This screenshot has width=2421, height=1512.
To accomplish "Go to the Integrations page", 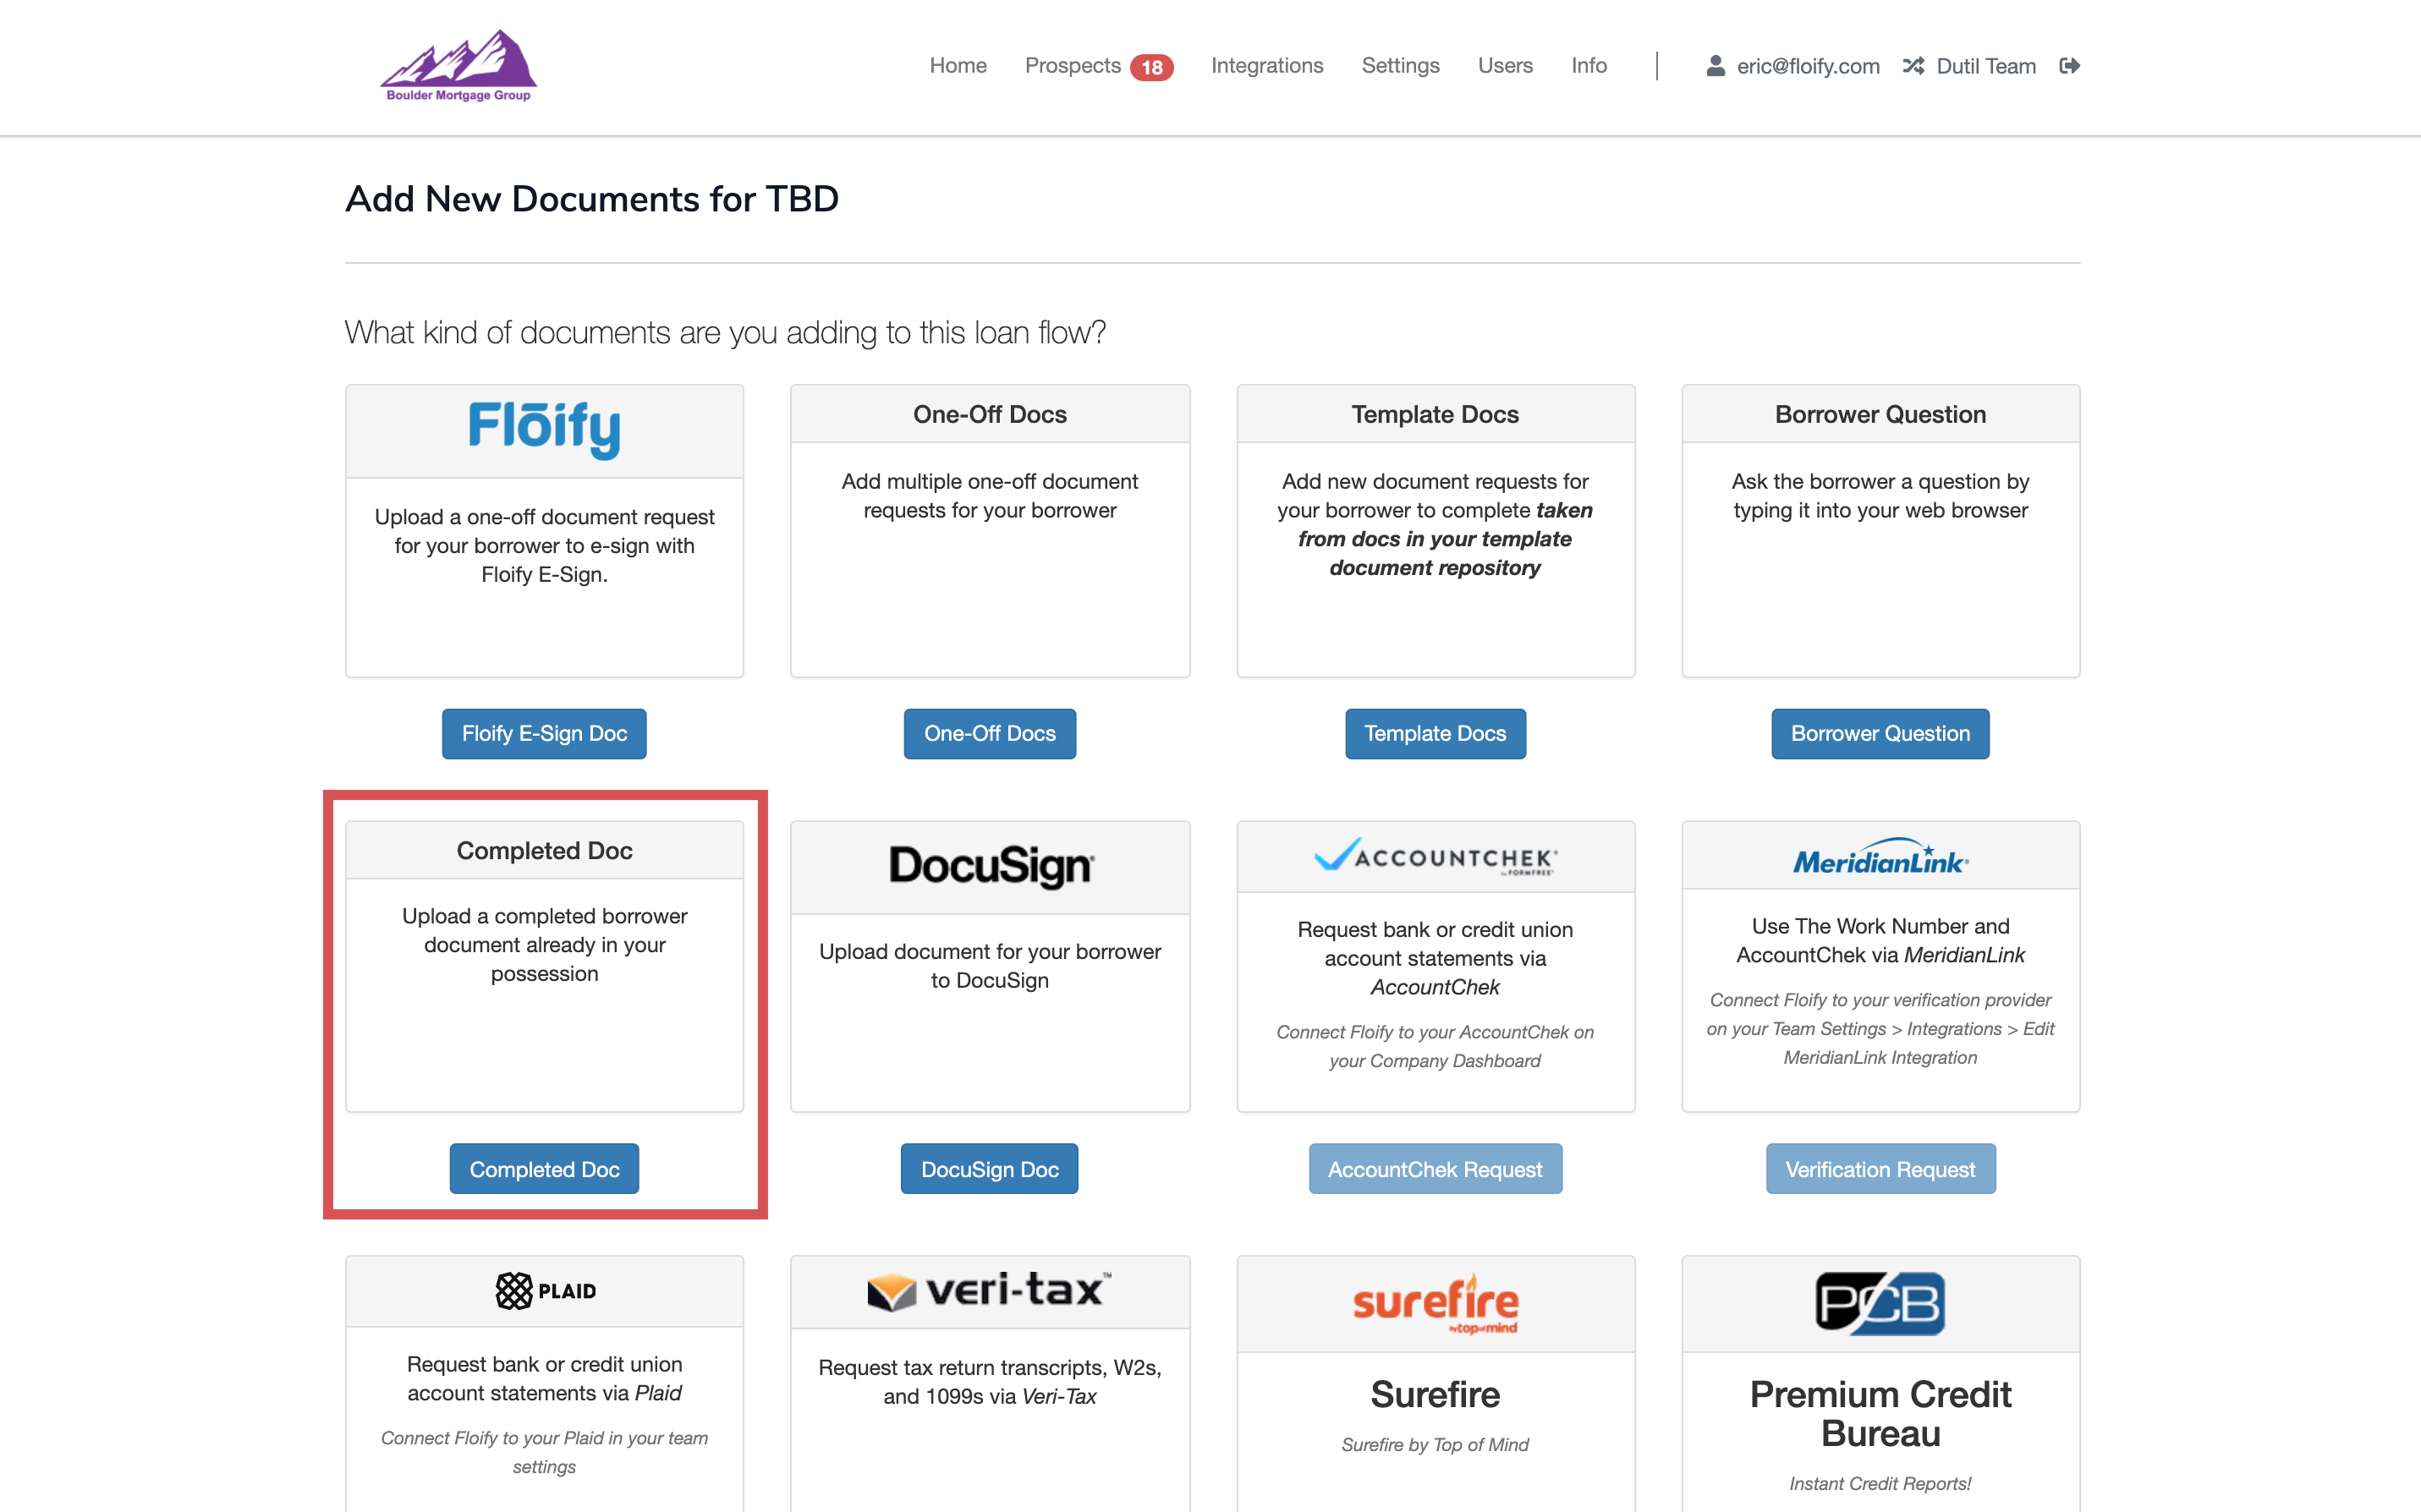I will (1267, 66).
